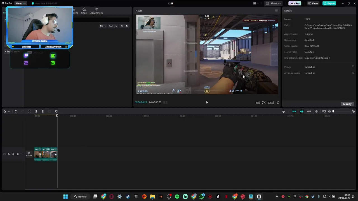Show info about Arrange layers setting
This screenshot has width=358, height=201.
tap(353, 73)
